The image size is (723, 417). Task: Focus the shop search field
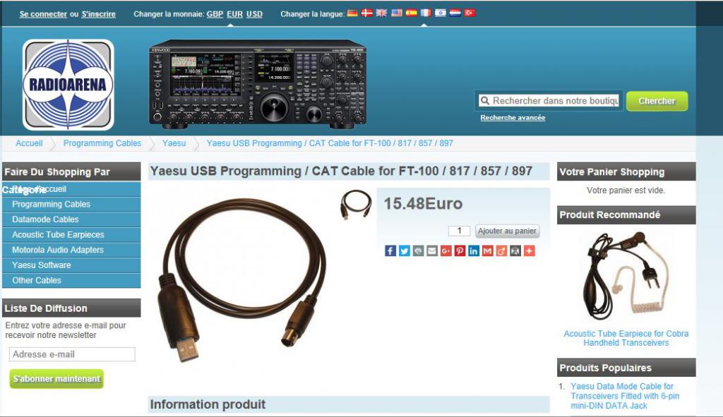tap(549, 100)
